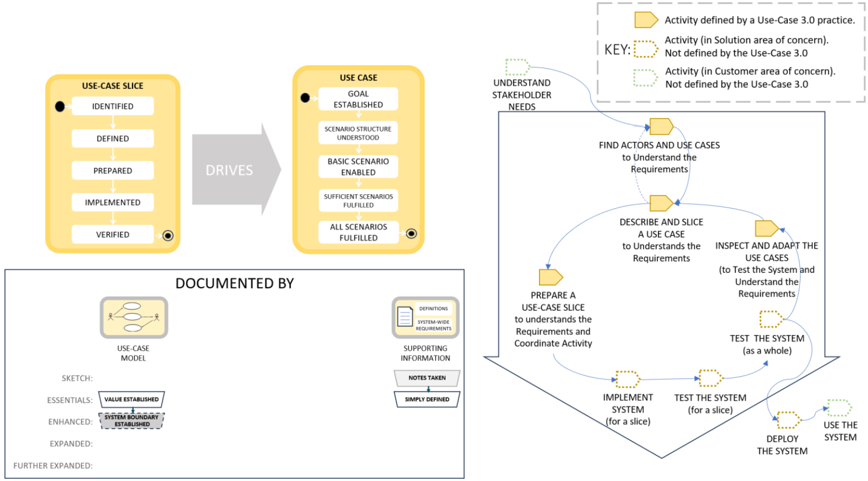Select the Goal Established state box
This screenshot has width=868, height=481.
point(358,99)
